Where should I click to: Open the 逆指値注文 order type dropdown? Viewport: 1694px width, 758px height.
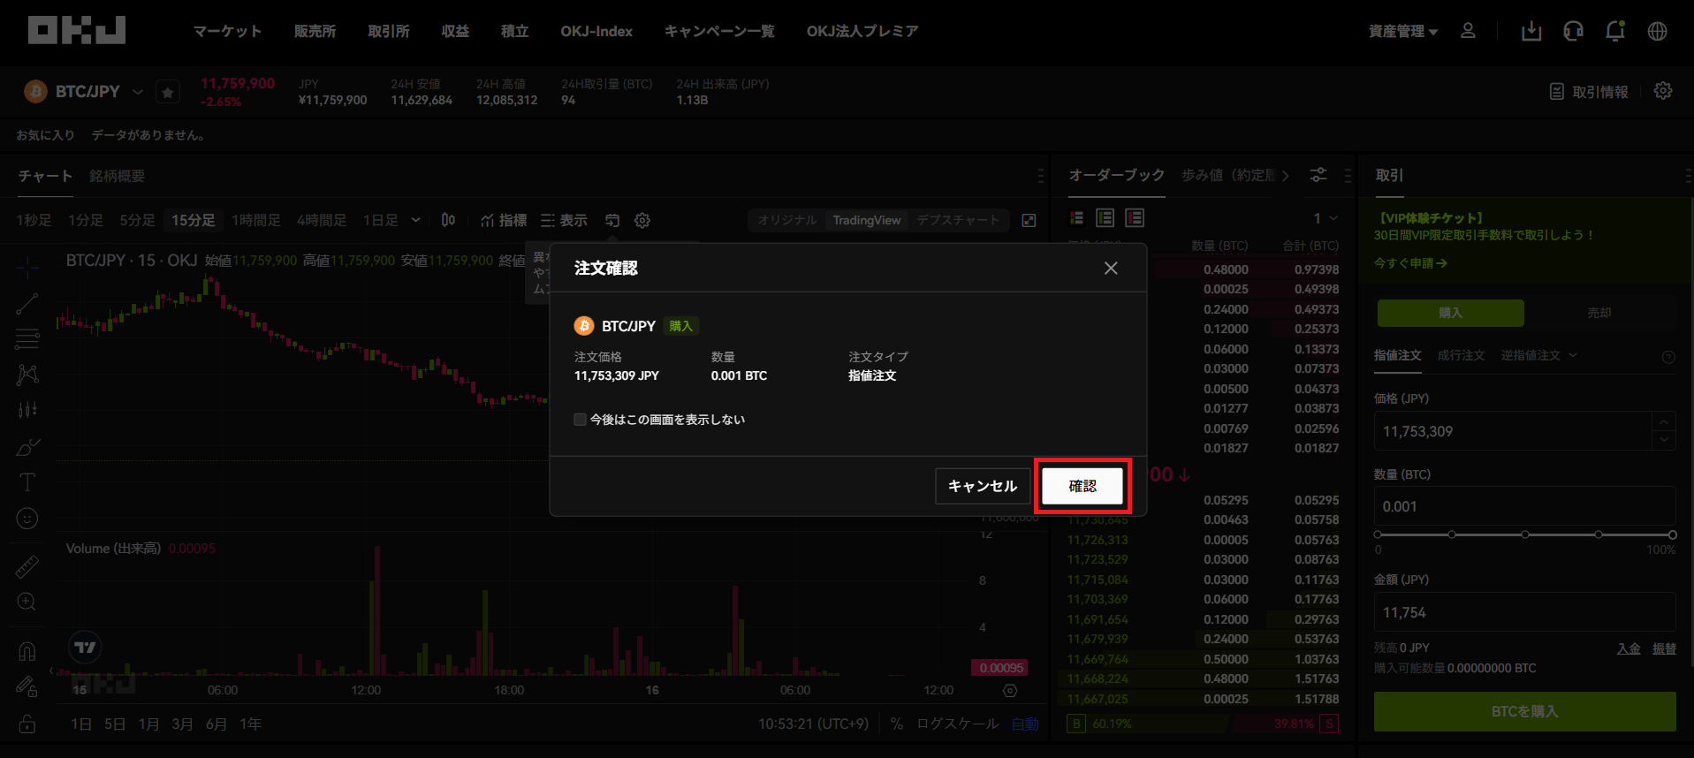[x=1538, y=355]
